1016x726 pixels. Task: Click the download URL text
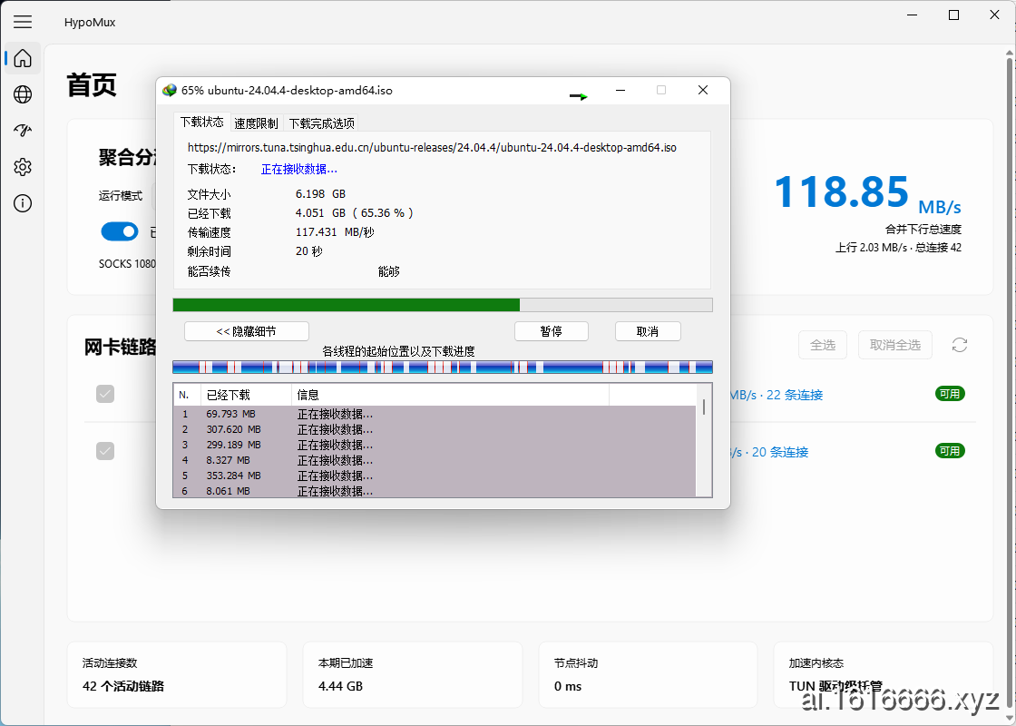[432, 148]
